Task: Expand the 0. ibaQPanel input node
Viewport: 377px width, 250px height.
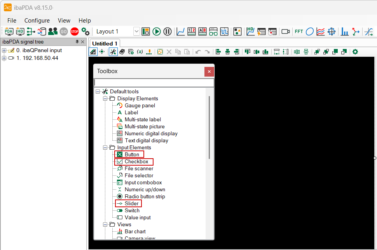Action: click(x=4, y=50)
